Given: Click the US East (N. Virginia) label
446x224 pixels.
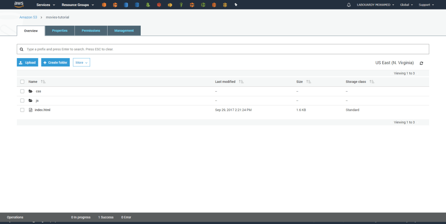Looking at the screenshot, I should [x=395, y=63].
